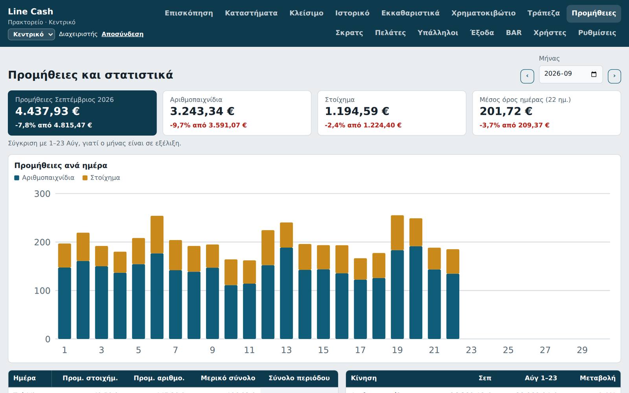Open Εκκαθαριστικά section
Viewport: 629px width, 393px height.
pos(410,13)
